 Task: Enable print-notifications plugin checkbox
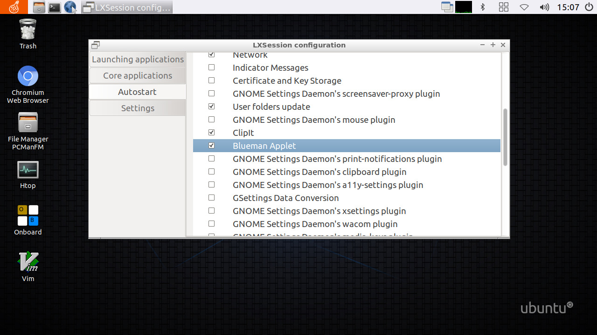click(211, 159)
